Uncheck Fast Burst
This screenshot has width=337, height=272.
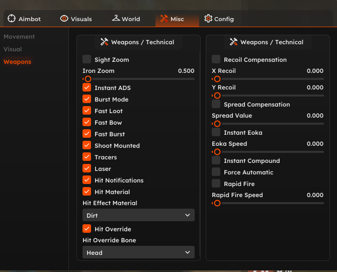pos(87,134)
